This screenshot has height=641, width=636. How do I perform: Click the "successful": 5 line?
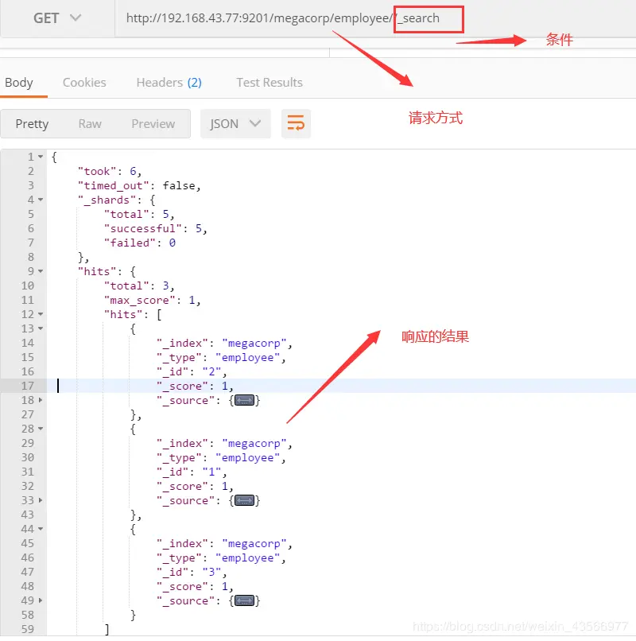point(156,228)
